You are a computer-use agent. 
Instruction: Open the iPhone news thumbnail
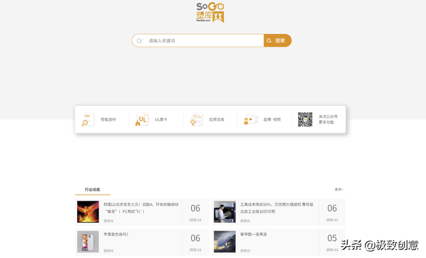[x=88, y=242]
